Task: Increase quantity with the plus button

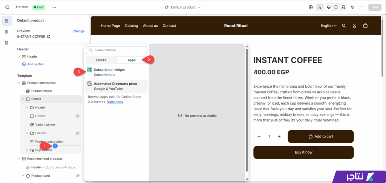Action: [279, 137]
